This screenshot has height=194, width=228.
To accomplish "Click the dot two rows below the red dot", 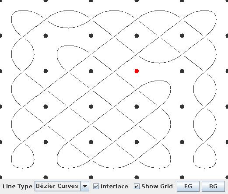I will click(137, 142).
